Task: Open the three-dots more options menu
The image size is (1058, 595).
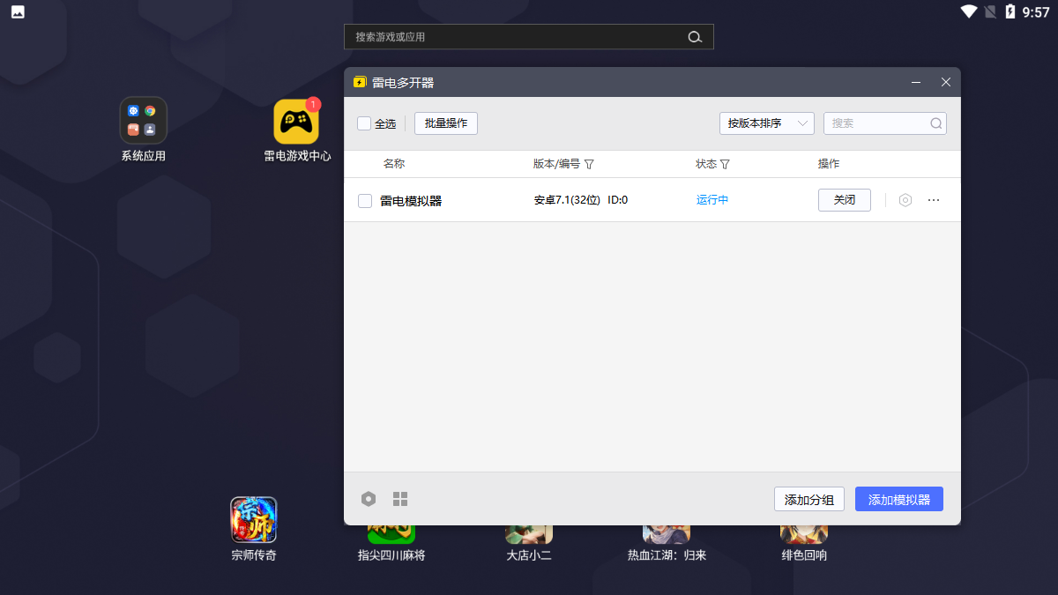Action: (934, 200)
